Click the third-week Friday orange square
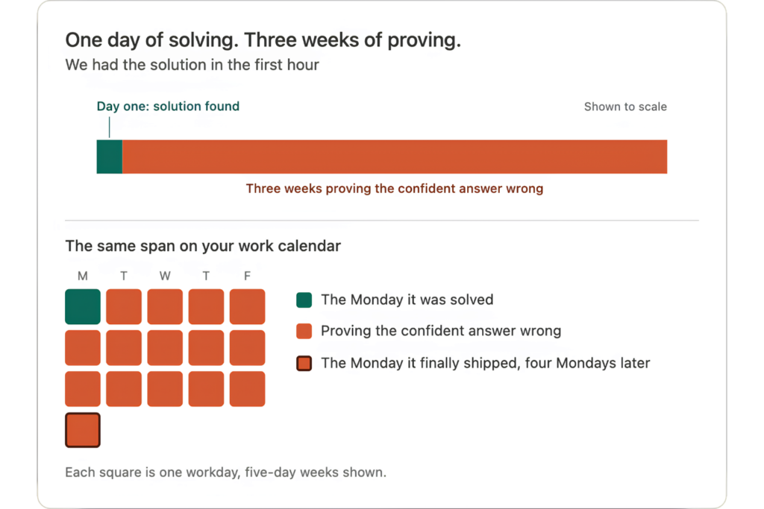764x509 pixels. 248,389
